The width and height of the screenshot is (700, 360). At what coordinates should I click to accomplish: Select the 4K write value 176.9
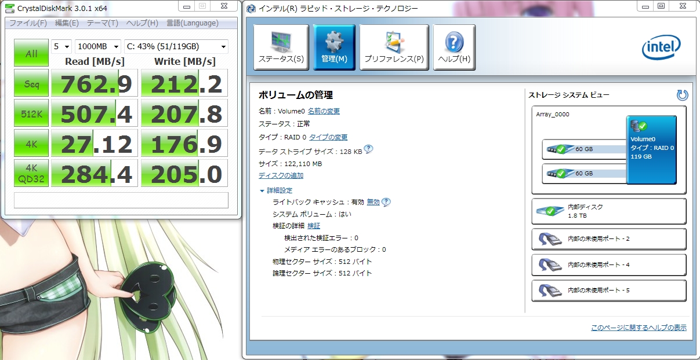tap(184, 144)
